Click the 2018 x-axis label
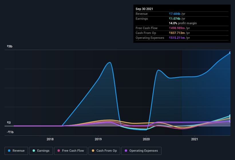Viewport: 235px width, 160px height. [x=50, y=139]
